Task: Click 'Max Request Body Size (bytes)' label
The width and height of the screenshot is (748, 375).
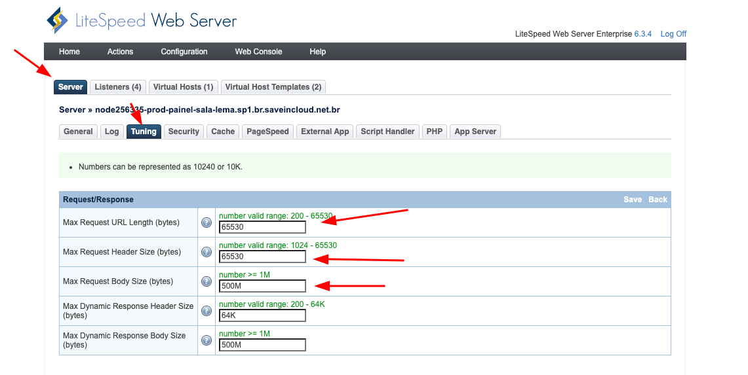Action: 118,281
